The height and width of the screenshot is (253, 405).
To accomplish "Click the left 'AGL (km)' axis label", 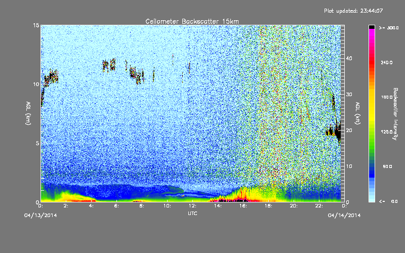I will coord(28,113).
